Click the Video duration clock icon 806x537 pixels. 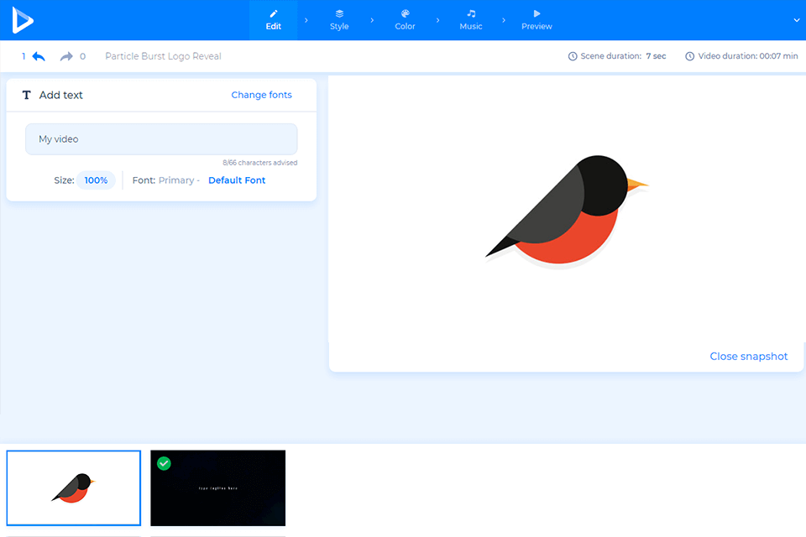688,56
